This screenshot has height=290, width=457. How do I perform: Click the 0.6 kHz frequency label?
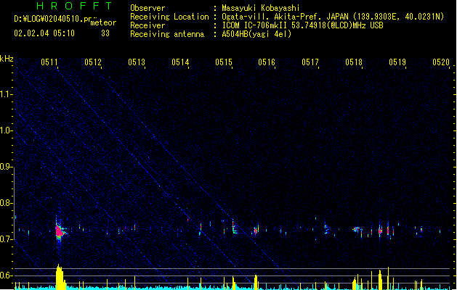tap(7, 275)
